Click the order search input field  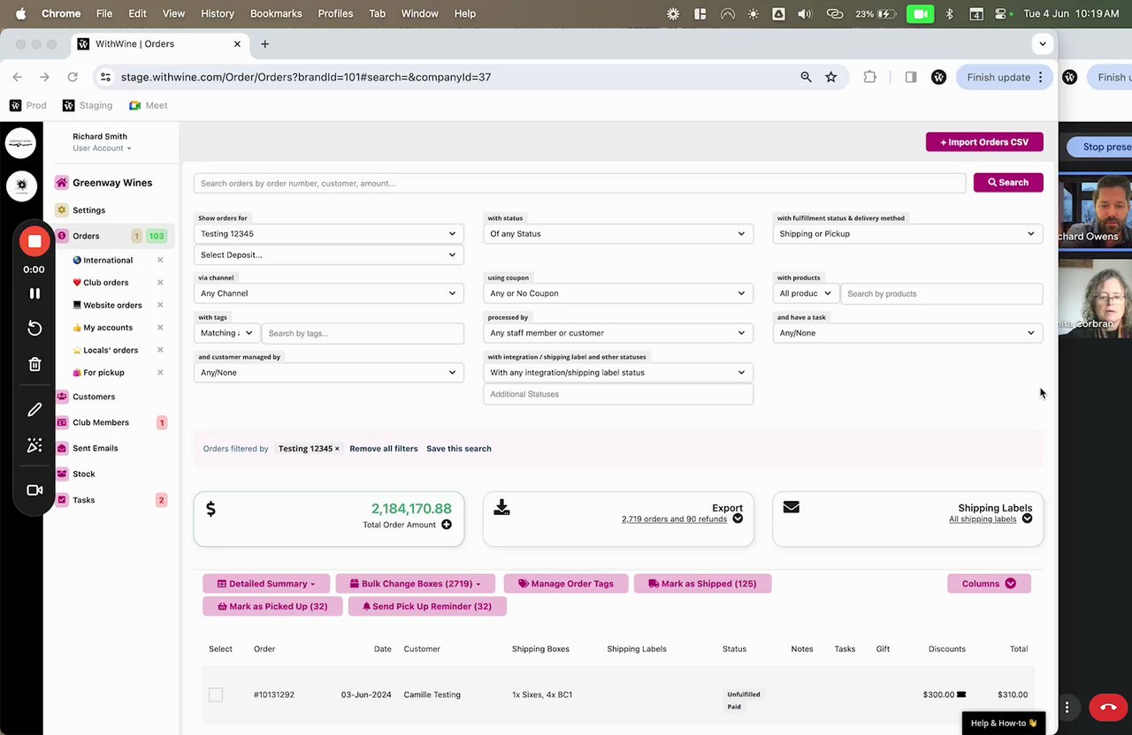580,184
